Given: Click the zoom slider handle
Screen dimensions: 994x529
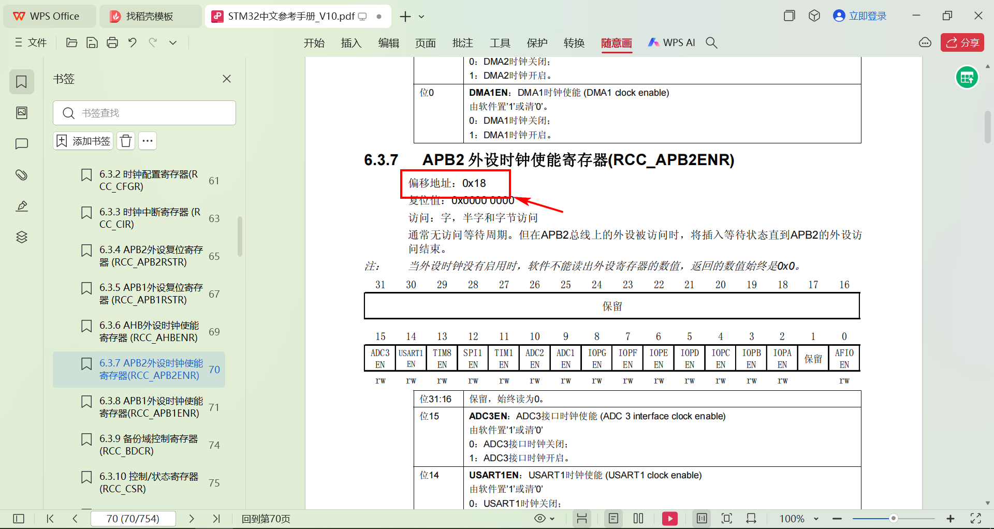Looking at the screenshot, I should [x=893, y=519].
